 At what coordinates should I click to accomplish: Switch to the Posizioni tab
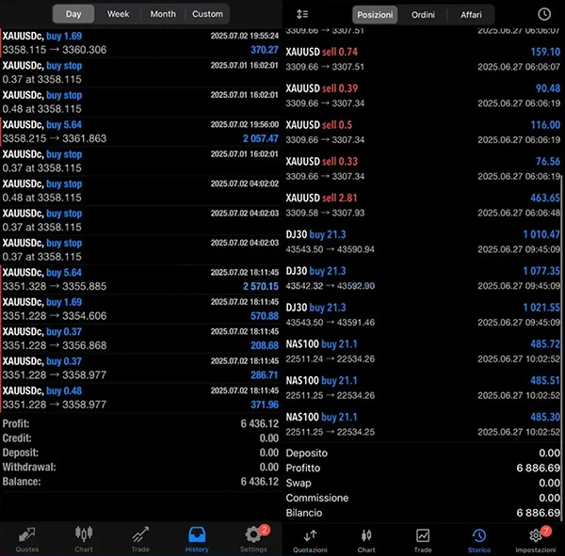(x=375, y=15)
